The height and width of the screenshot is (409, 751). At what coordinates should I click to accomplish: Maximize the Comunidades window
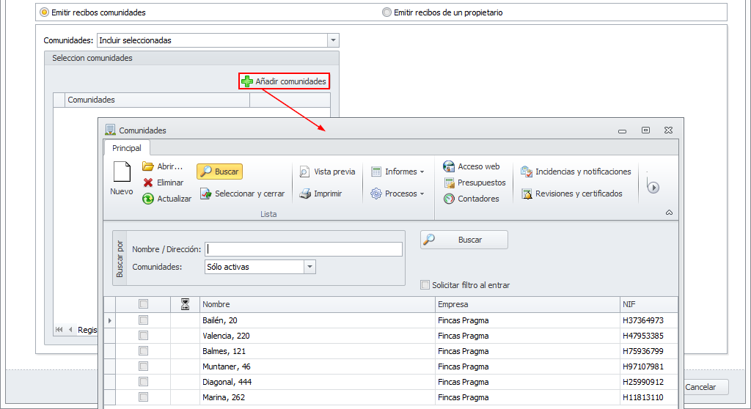[x=645, y=130]
